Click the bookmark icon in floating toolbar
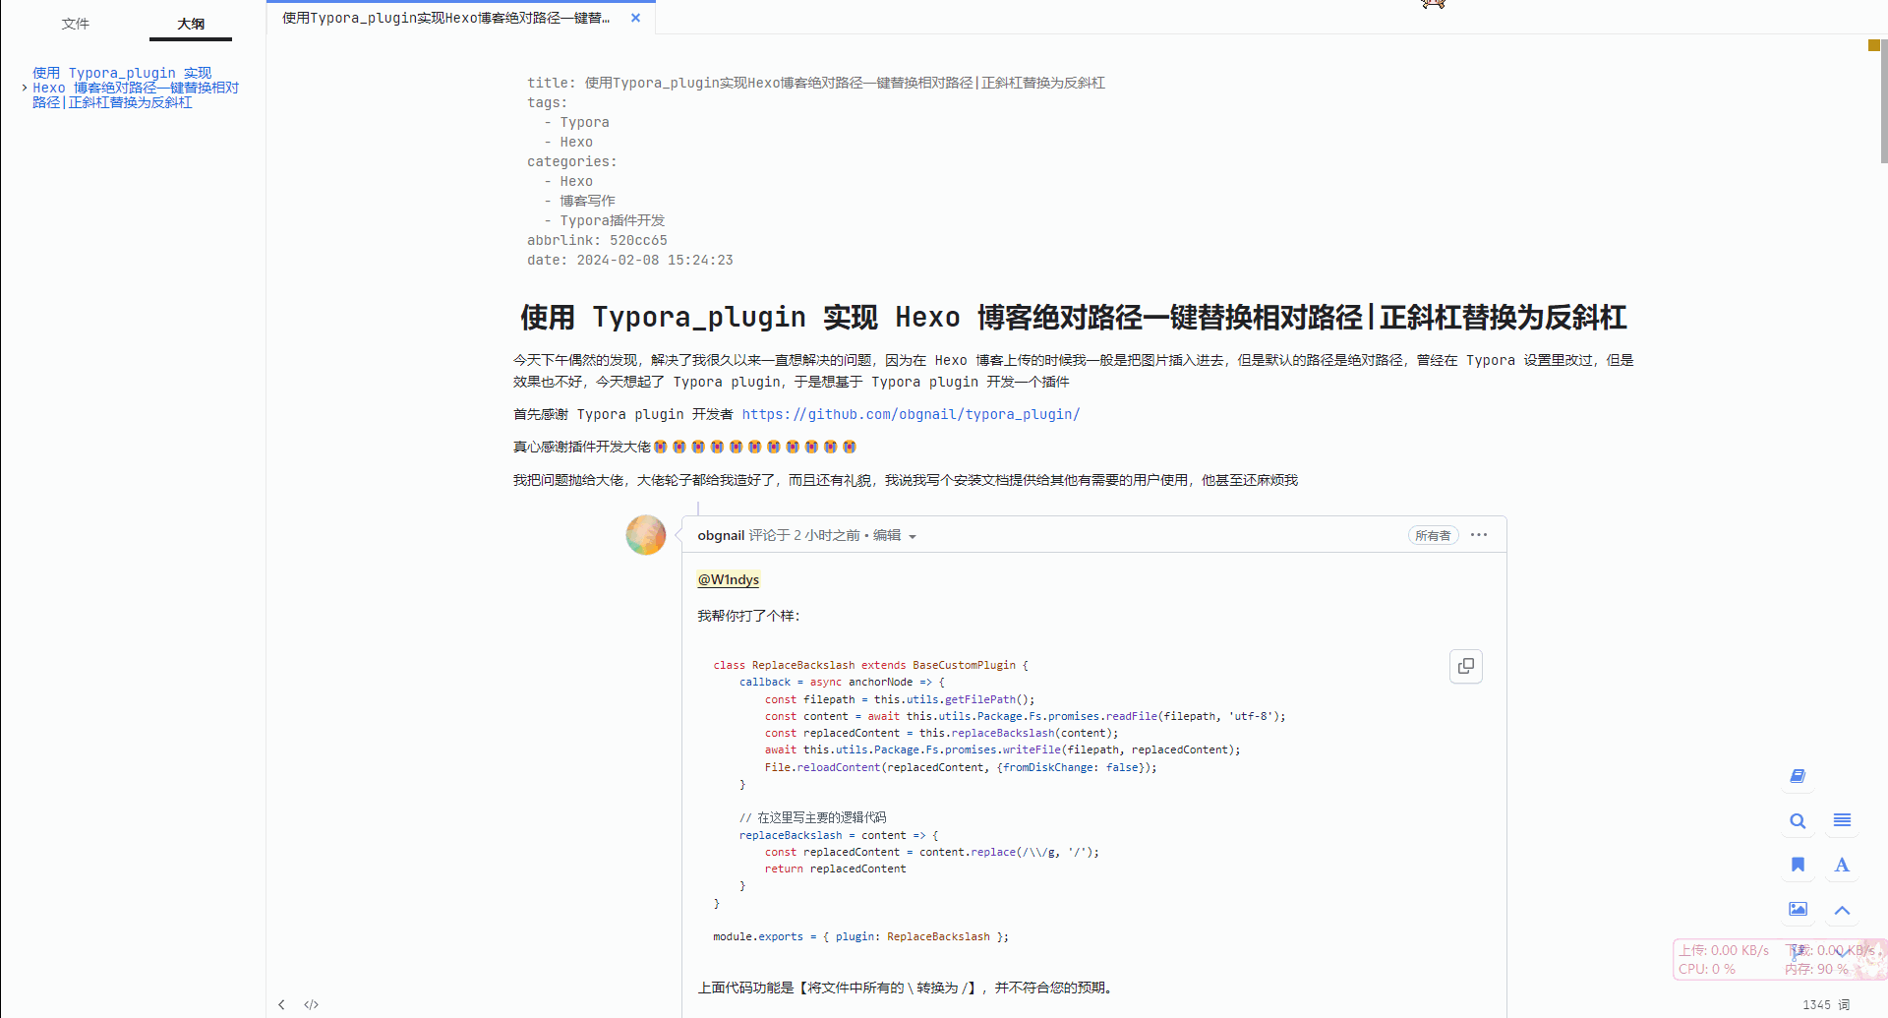The height and width of the screenshot is (1018, 1888). 1798,865
